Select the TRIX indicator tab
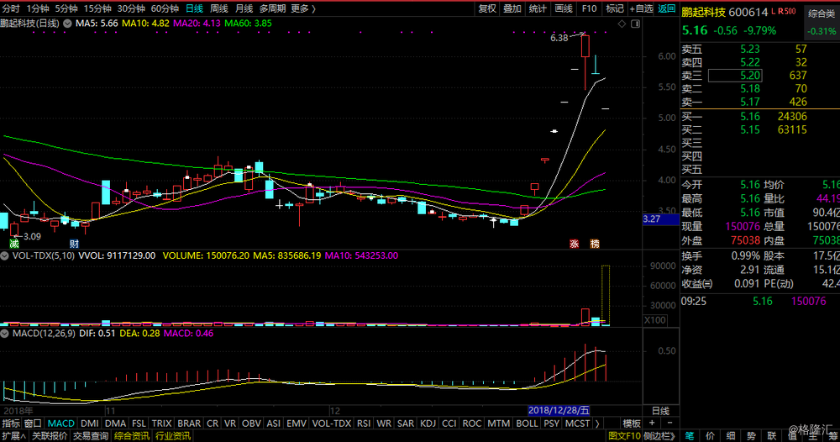840x442 pixels. [161, 424]
